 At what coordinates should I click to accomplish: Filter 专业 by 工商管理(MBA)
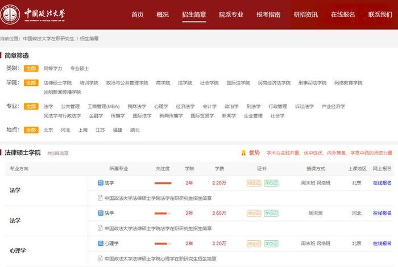click(103, 106)
